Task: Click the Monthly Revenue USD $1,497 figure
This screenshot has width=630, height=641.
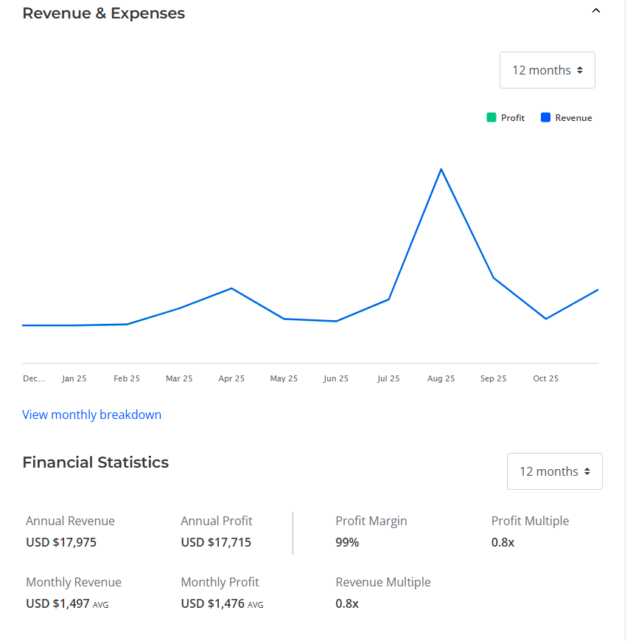Action: click(x=57, y=603)
